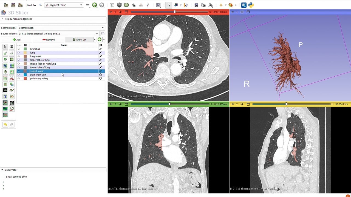
Task: Click the pulmonary artery color swatch
Action: pos(25,79)
